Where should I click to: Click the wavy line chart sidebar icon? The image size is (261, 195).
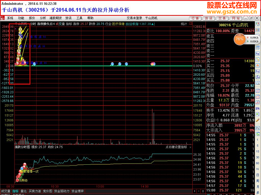pos(257,91)
